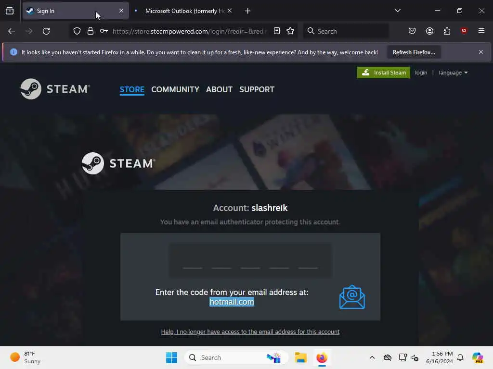Show hidden system tray icons
Image resolution: width=493 pixels, height=369 pixels.
pyautogui.click(x=372, y=357)
